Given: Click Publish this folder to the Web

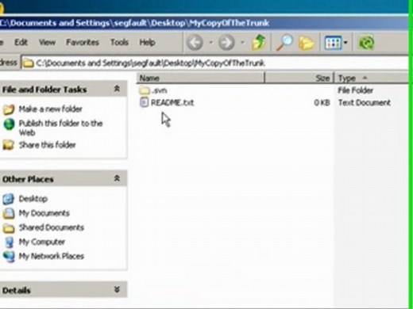Looking at the screenshot, I should 60,128.
